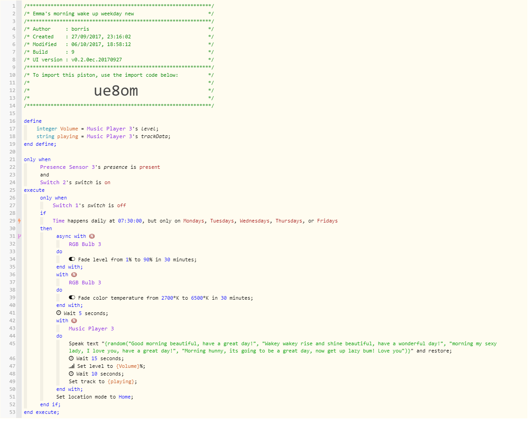Click 'Wednesdays' in the schedule condition
Image resolution: width=531 pixels, height=422 pixels.
[255, 221]
